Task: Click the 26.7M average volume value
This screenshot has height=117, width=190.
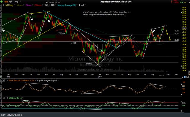Action: 58,3
